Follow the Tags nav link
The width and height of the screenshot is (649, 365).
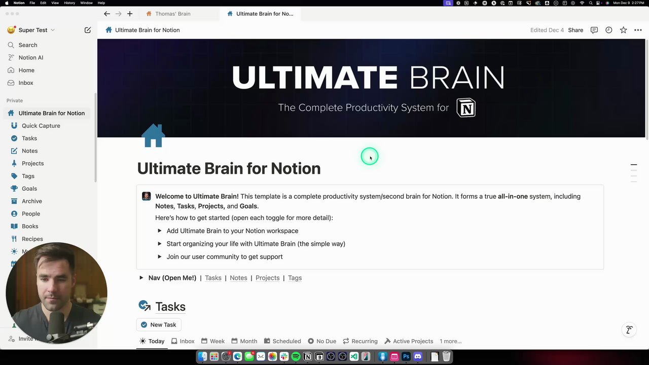pyautogui.click(x=295, y=278)
